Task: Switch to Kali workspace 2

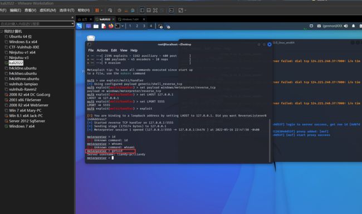Action: click(137, 26)
